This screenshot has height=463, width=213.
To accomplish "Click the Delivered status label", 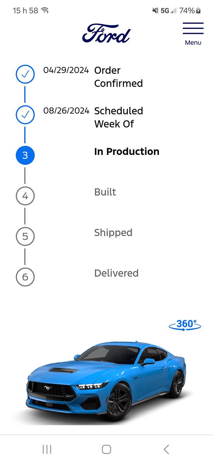I will click(x=116, y=273).
